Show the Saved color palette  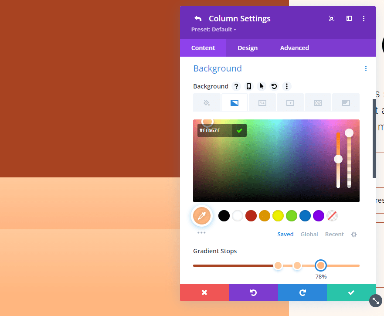click(x=285, y=234)
